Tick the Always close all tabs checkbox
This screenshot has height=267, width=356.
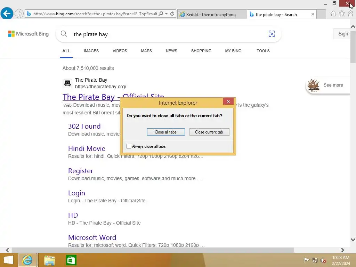coord(129,146)
